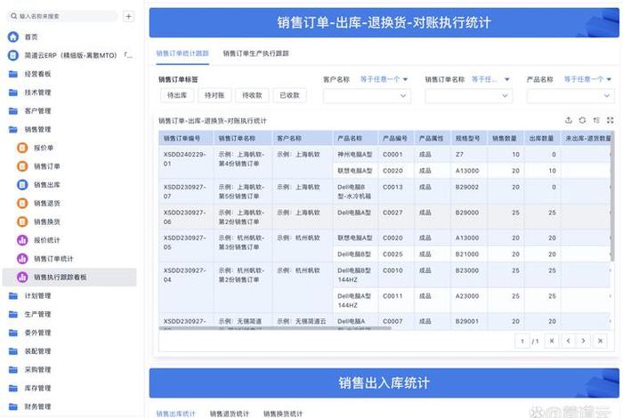The width and height of the screenshot is (623, 418).
Task: Open the 首页 home icon in sidebar
Action: pyautogui.click(x=13, y=37)
